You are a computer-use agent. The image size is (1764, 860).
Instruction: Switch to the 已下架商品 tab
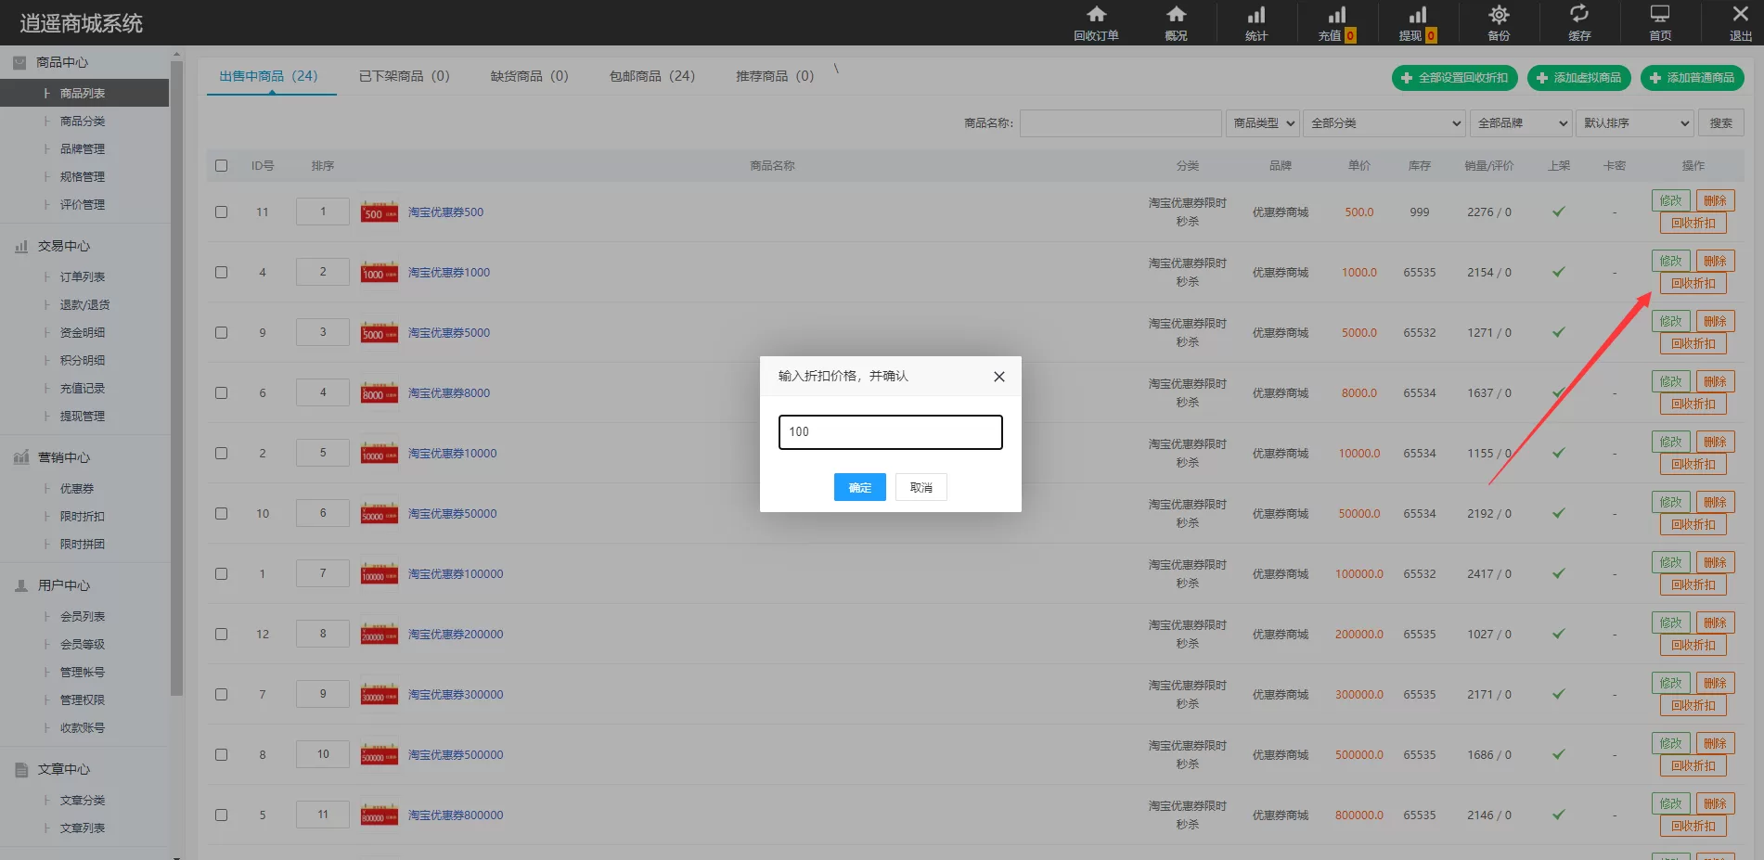(x=404, y=76)
